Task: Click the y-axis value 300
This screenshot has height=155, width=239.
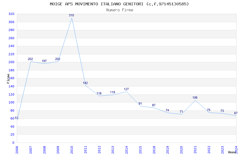Action: [x=12, y=22]
